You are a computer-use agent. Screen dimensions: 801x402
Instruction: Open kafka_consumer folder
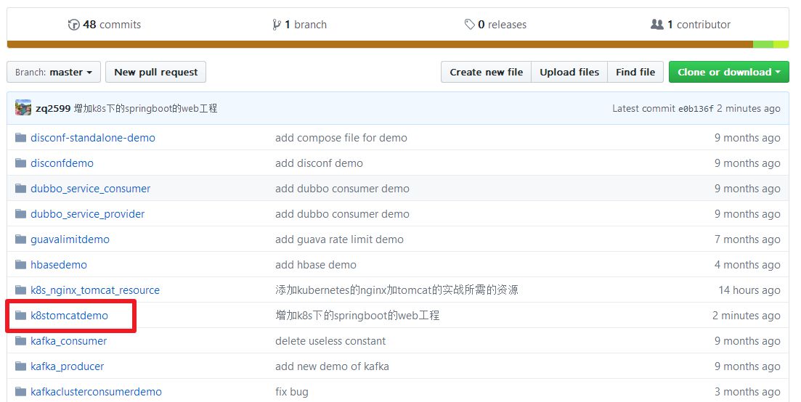tap(68, 341)
